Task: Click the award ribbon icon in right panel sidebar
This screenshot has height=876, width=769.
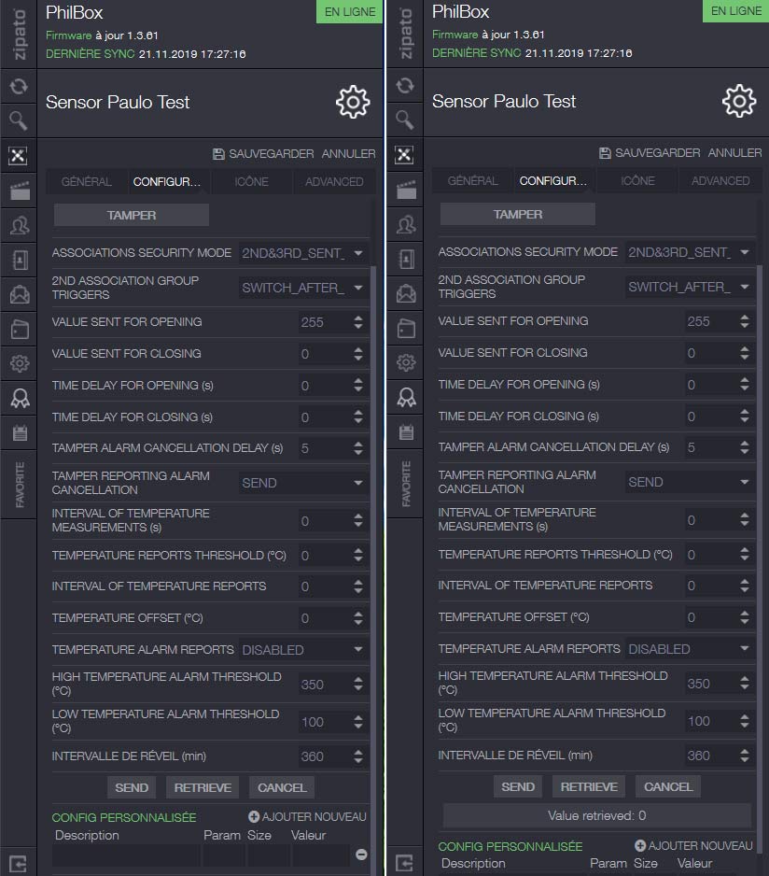Action: pyautogui.click(x=405, y=397)
